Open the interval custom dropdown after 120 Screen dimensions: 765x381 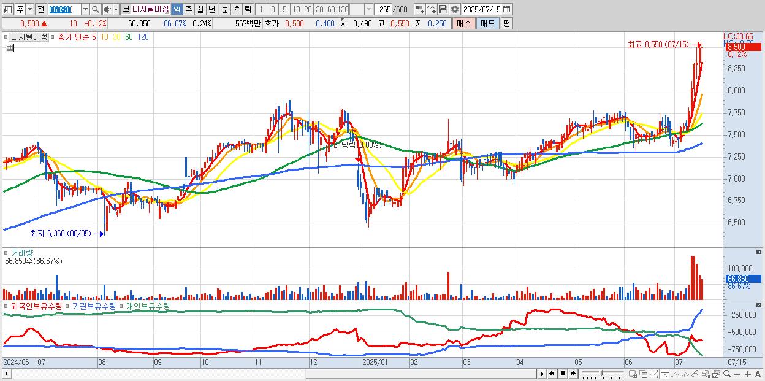(x=368, y=10)
